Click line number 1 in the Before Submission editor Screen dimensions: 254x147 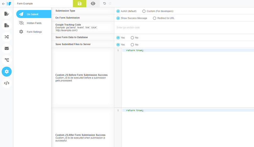tap(118, 50)
